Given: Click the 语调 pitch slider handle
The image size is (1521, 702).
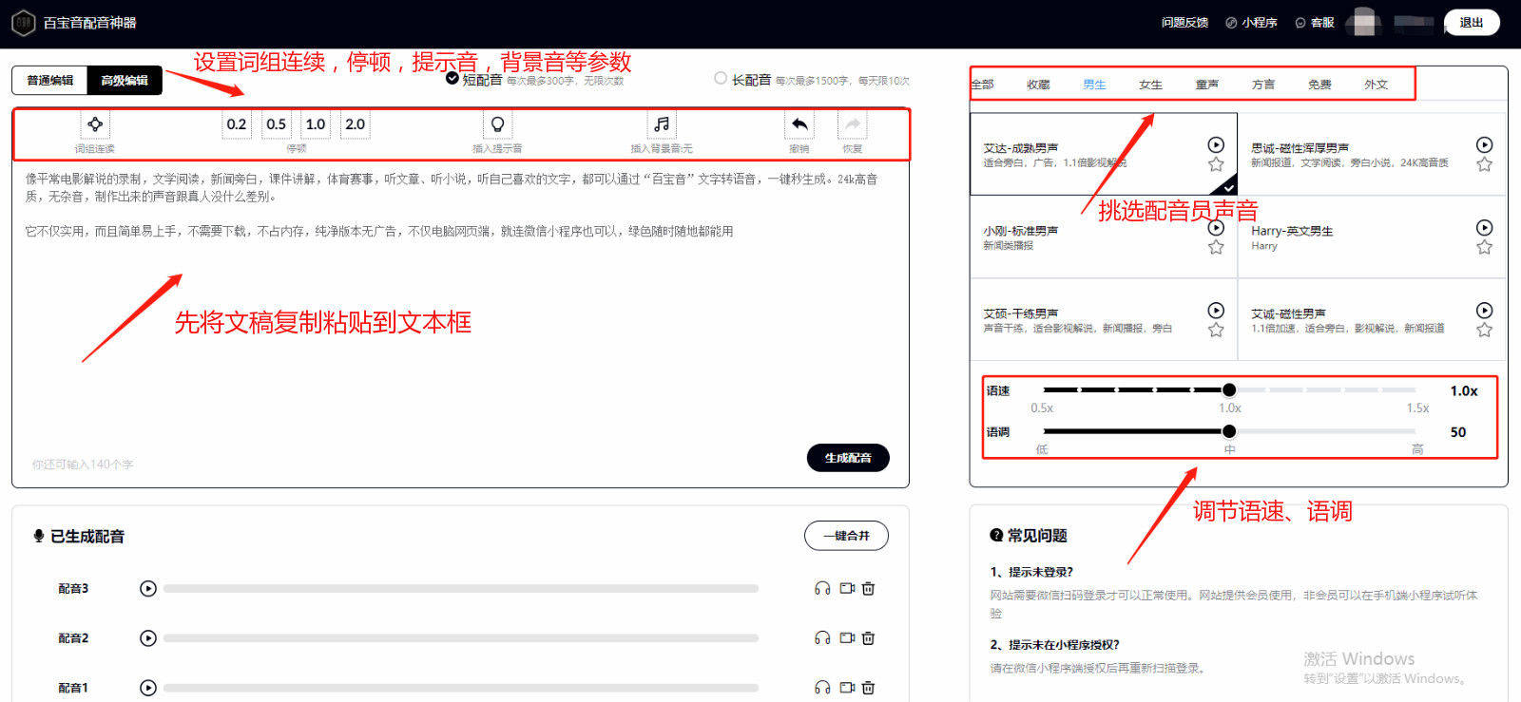Looking at the screenshot, I should pyautogui.click(x=1229, y=431).
